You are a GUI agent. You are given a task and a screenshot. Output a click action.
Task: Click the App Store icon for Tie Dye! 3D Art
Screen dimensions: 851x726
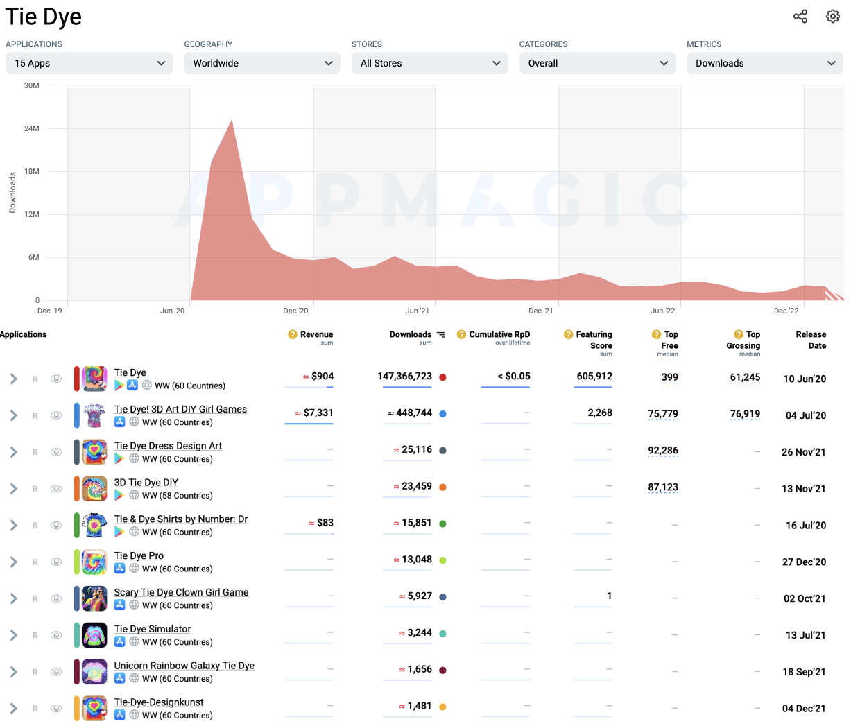(118, 420)
